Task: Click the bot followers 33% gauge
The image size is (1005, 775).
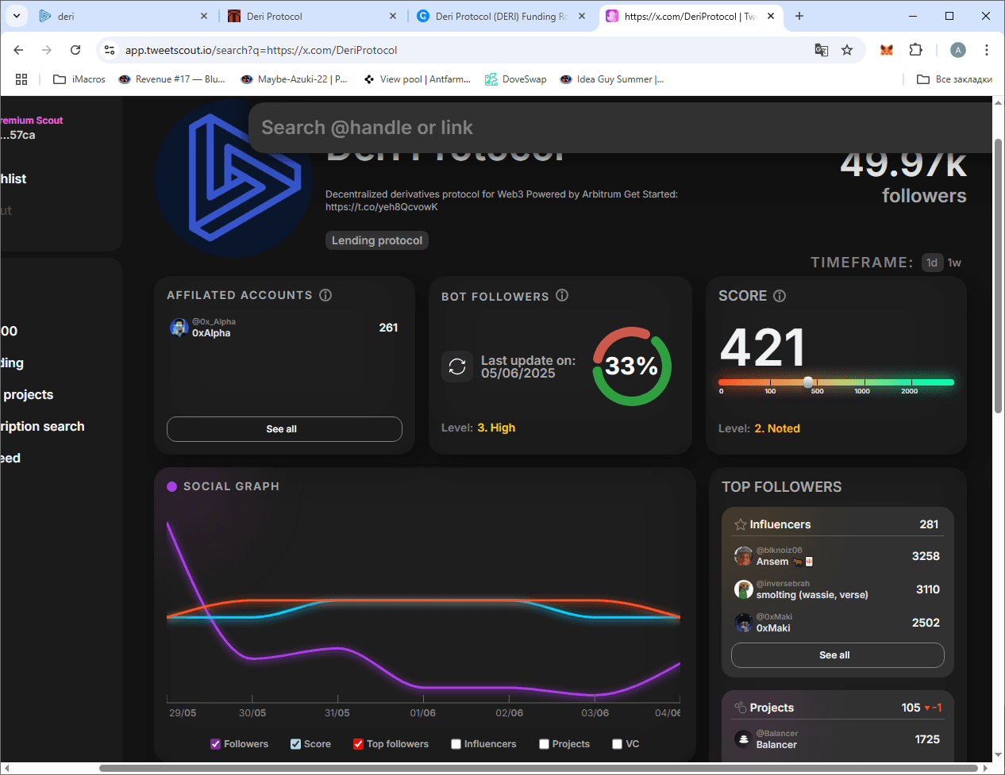Action: coord(632,366)
